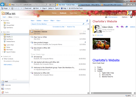Expand the Search Folders tree item
Image resolution: width=136 pixels, height=97 pixels.
2,52
